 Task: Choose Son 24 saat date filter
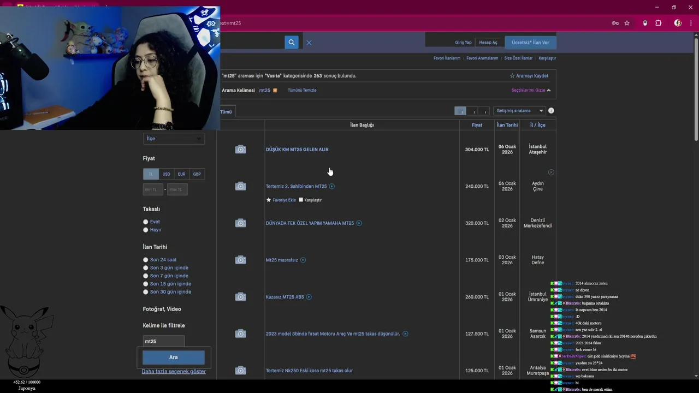(145, 260)
